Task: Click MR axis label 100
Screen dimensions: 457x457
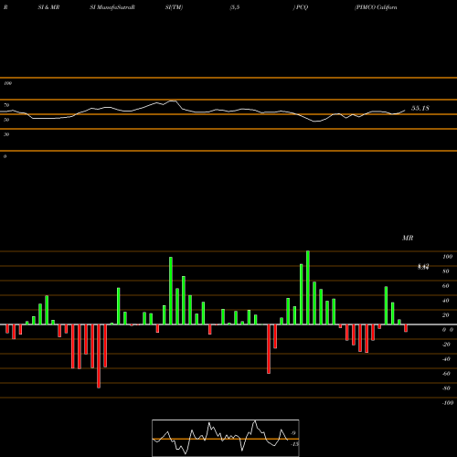Action: click(x=447, y=257)
